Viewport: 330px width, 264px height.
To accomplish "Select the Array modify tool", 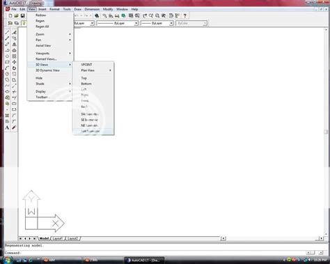I will 14,56.
